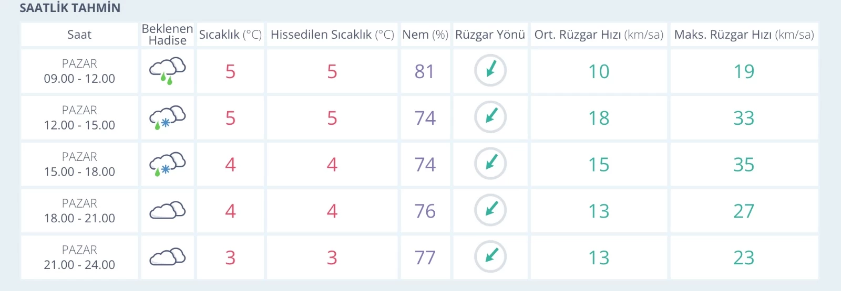Click the sleet icon for 15.00 - 18.00
Image resolution: width=841 pixels, height=291 pixels.
point(168,164)
